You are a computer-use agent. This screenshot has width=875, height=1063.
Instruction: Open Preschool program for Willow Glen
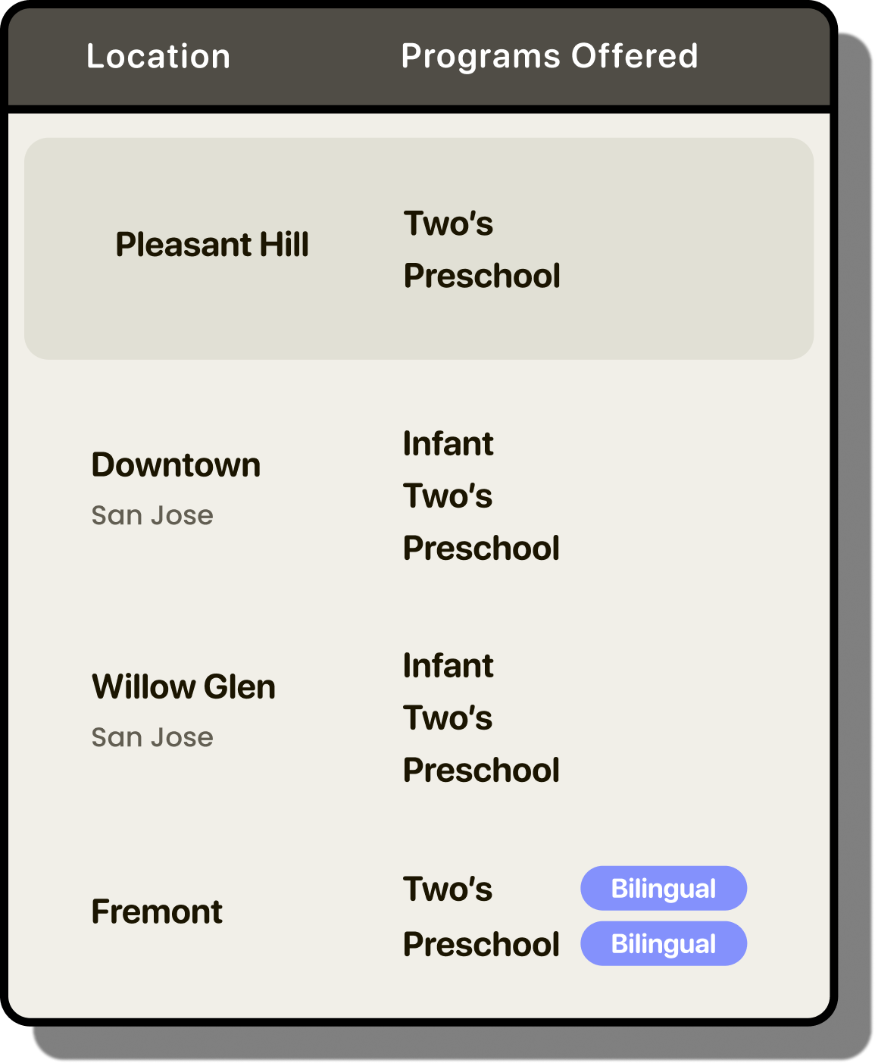tap(481, 770)
